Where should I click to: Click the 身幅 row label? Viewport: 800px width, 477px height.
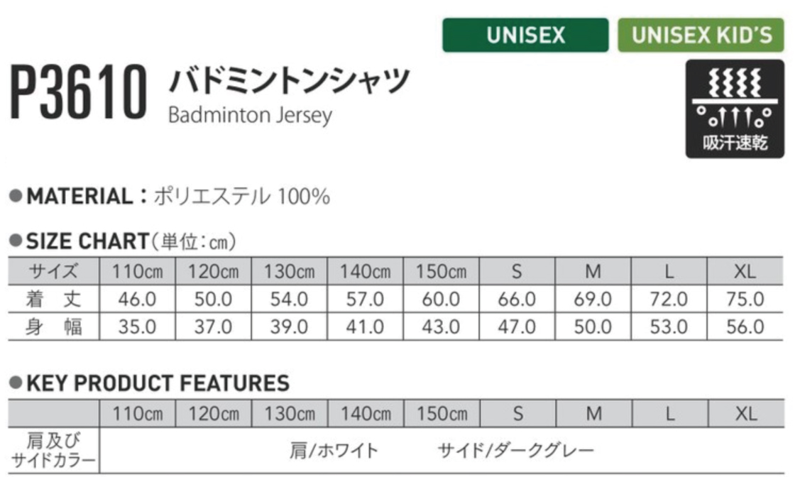pyautogui.click(x=53, y=326)
